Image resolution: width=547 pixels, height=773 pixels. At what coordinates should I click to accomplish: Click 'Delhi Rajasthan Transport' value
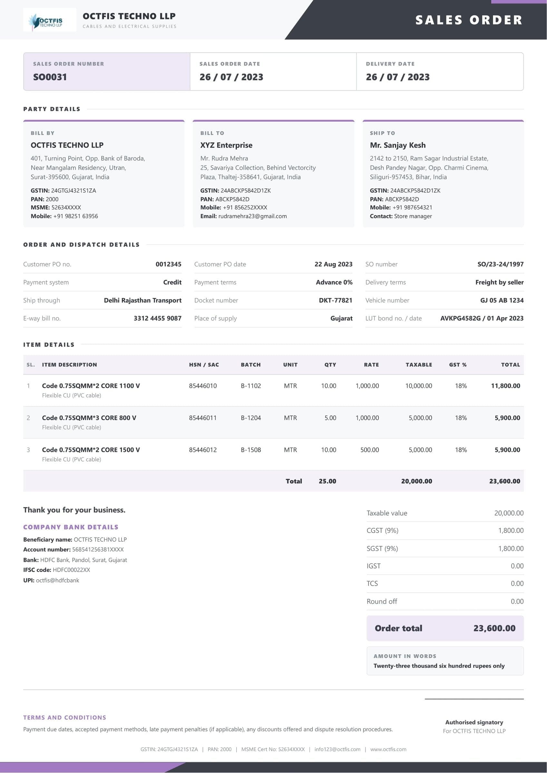pos(142,300)
